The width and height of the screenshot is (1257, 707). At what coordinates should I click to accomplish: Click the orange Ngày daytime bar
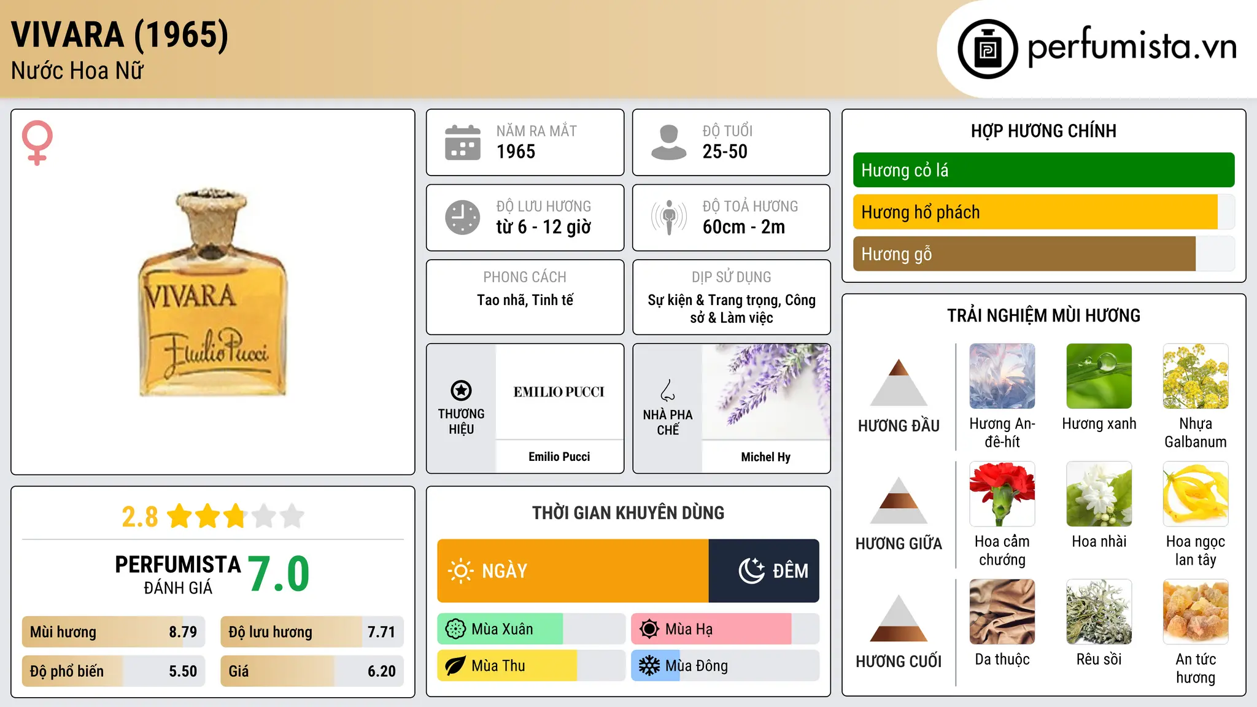(573, 571)
